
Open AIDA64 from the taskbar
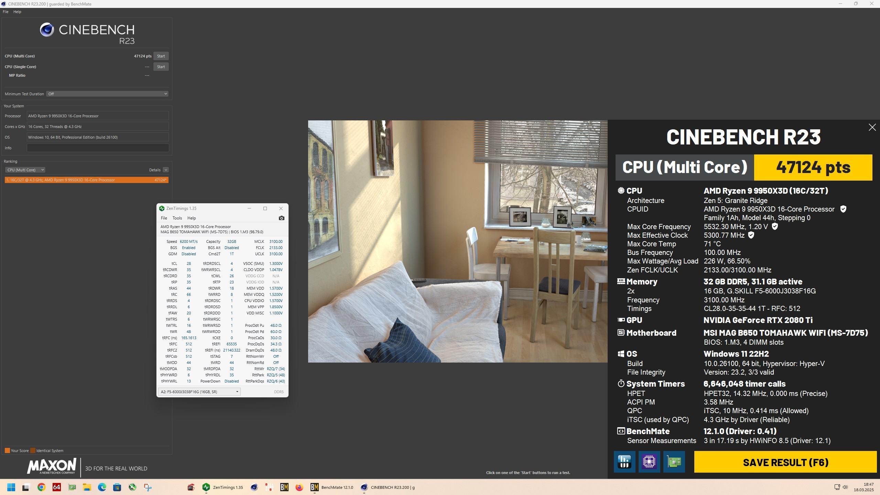pyautogui.click(x=57, y=487)
